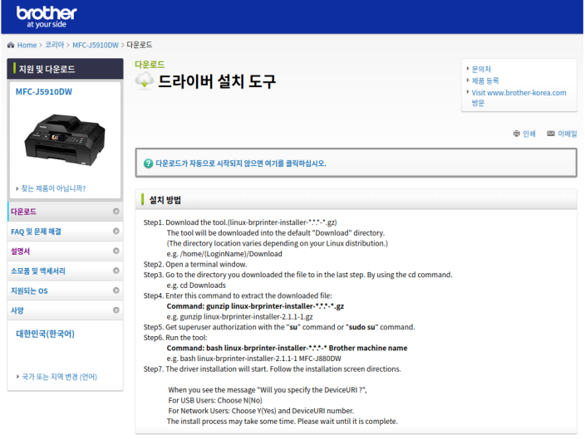
Task: Click the 이메일 link
Action: [x=568, y=134]
